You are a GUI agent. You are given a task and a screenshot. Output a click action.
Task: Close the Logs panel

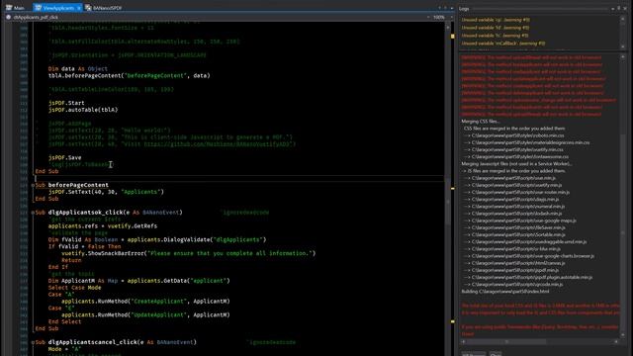tap(624, 8)
